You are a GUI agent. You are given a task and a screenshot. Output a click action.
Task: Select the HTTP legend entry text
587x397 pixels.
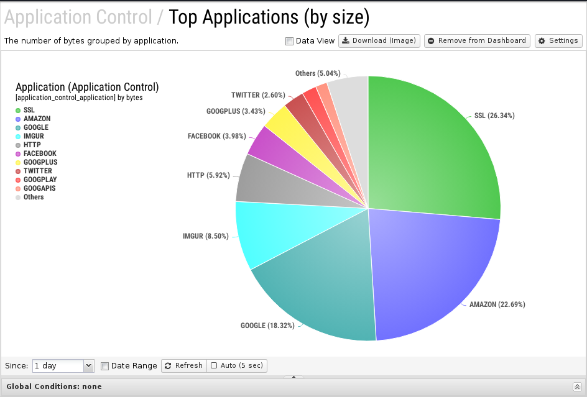pyautogui.click(x=32, y=145)
